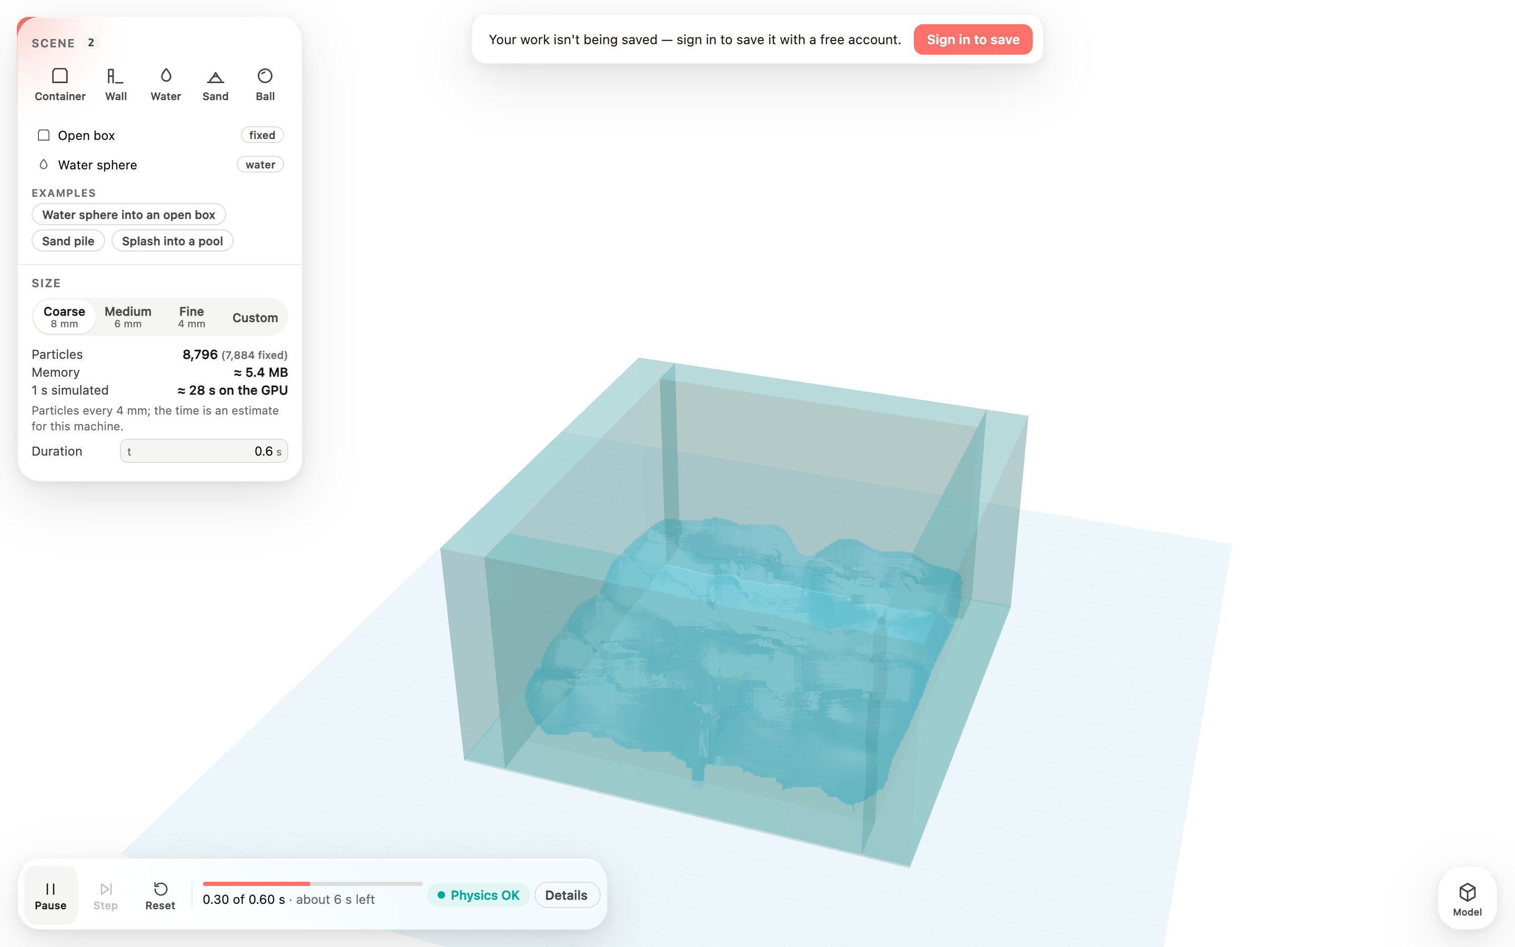The width and height of the screenshot is (1515, 947).
Task: Click the memory estimate ≈ 5.4 MB
Action: point(260,372)
